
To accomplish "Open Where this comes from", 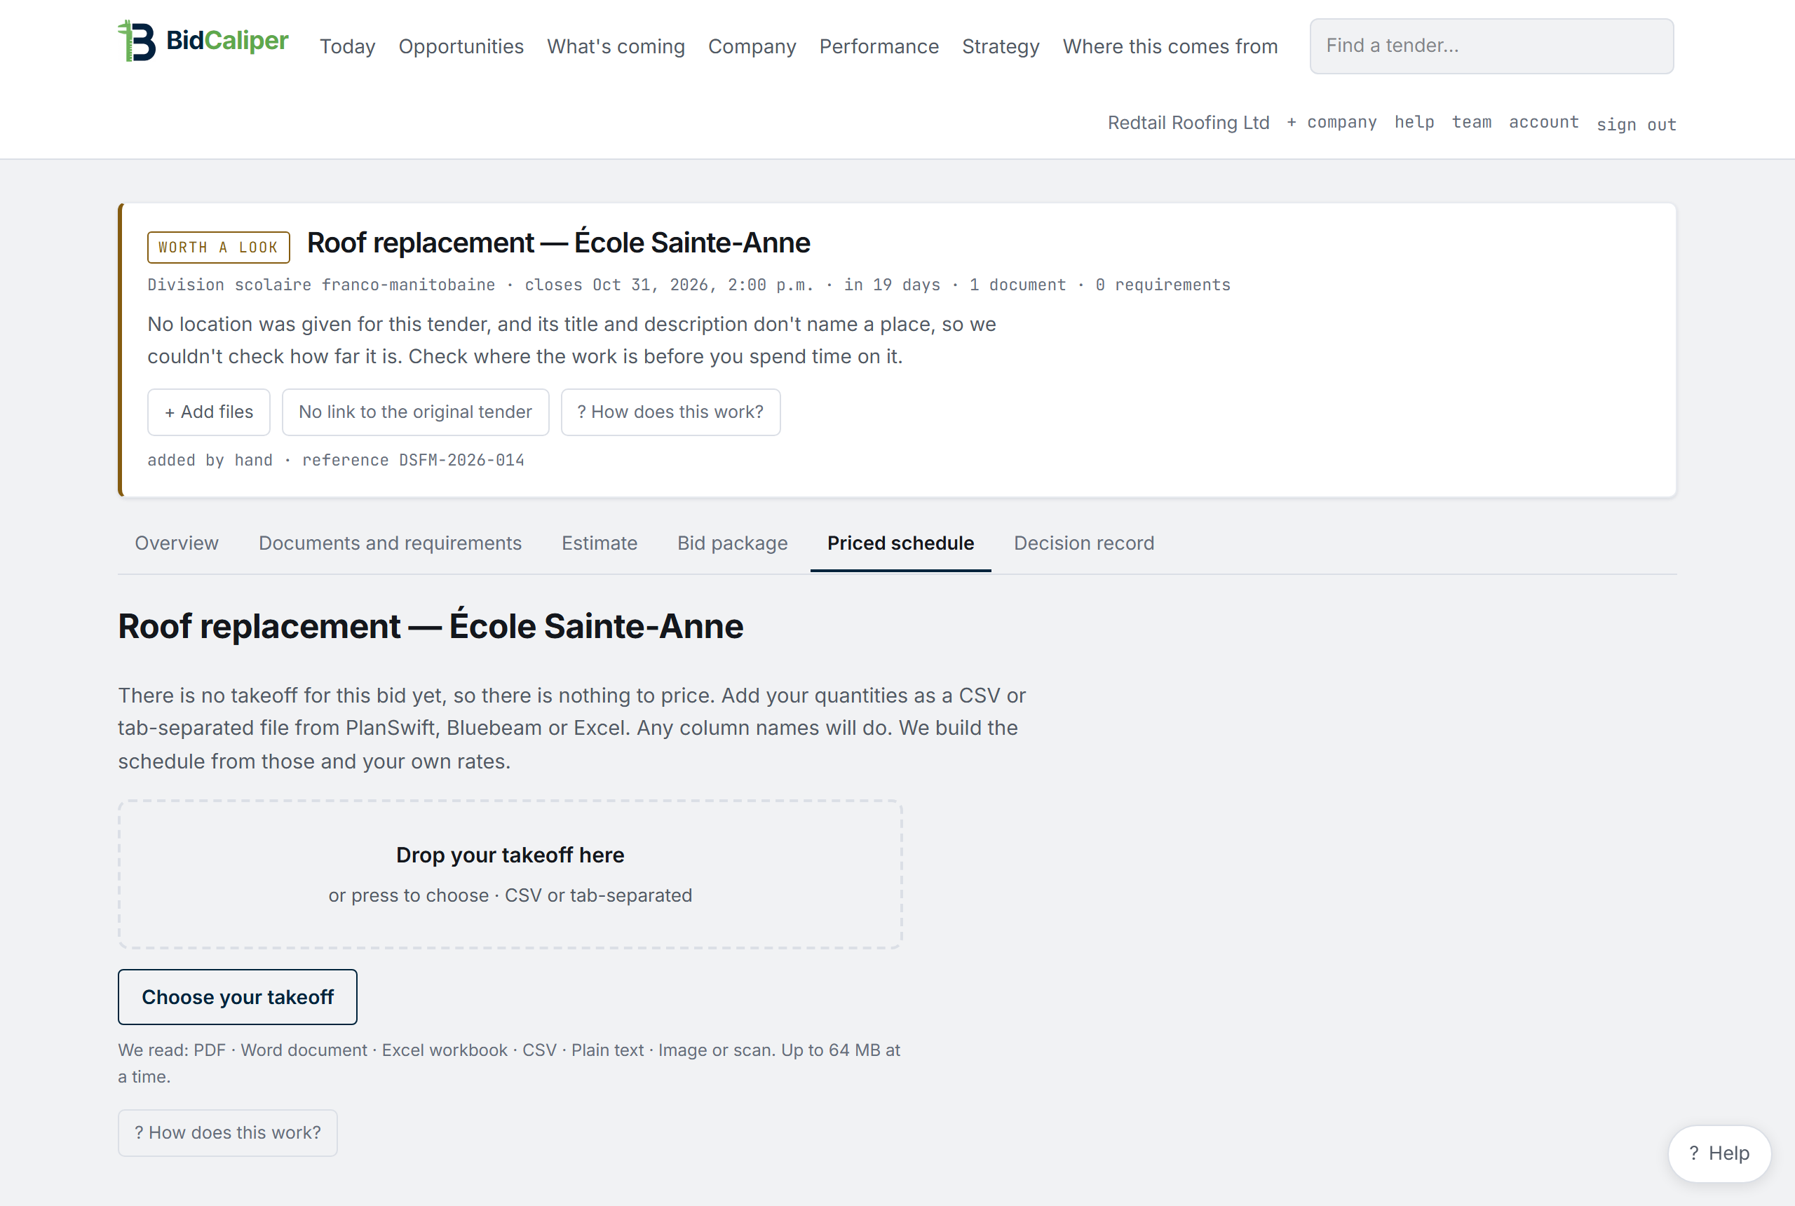I will (x=1170, y=46).
